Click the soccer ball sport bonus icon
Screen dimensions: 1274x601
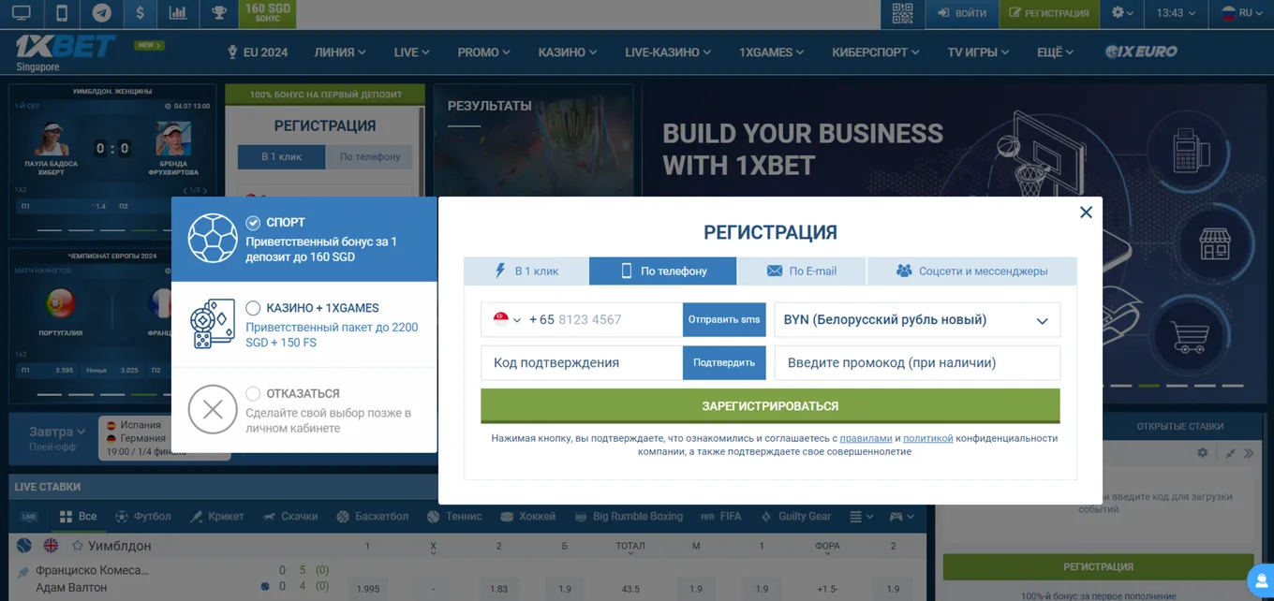tap(213, 239)
